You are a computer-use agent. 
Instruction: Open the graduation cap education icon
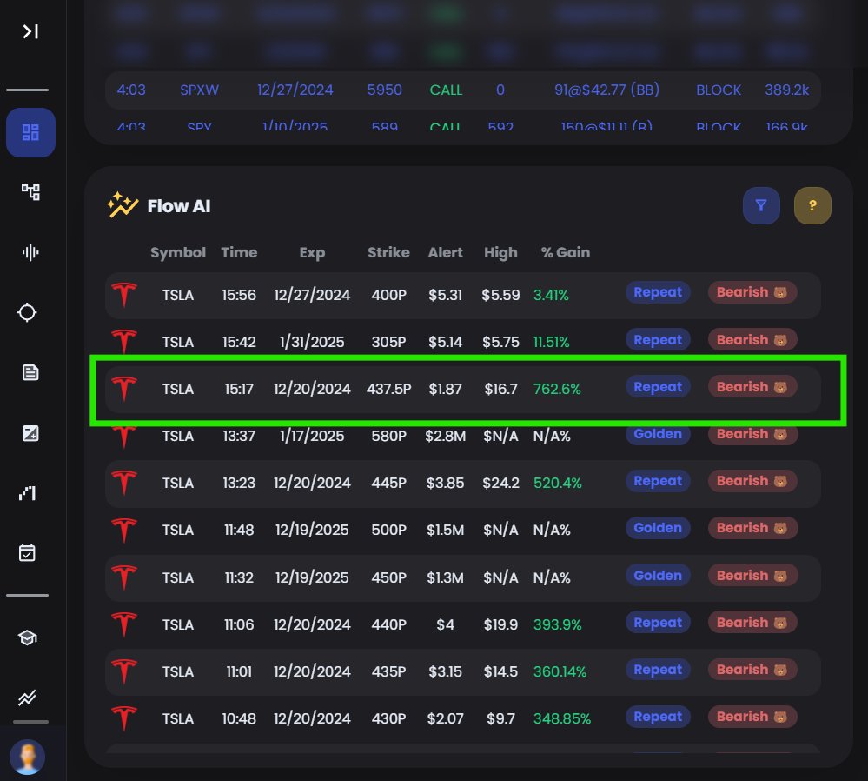28,637
